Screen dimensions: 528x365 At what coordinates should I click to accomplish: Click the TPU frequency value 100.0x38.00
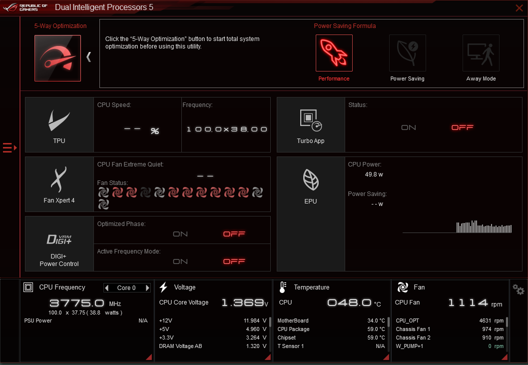[x=227, y=129]
